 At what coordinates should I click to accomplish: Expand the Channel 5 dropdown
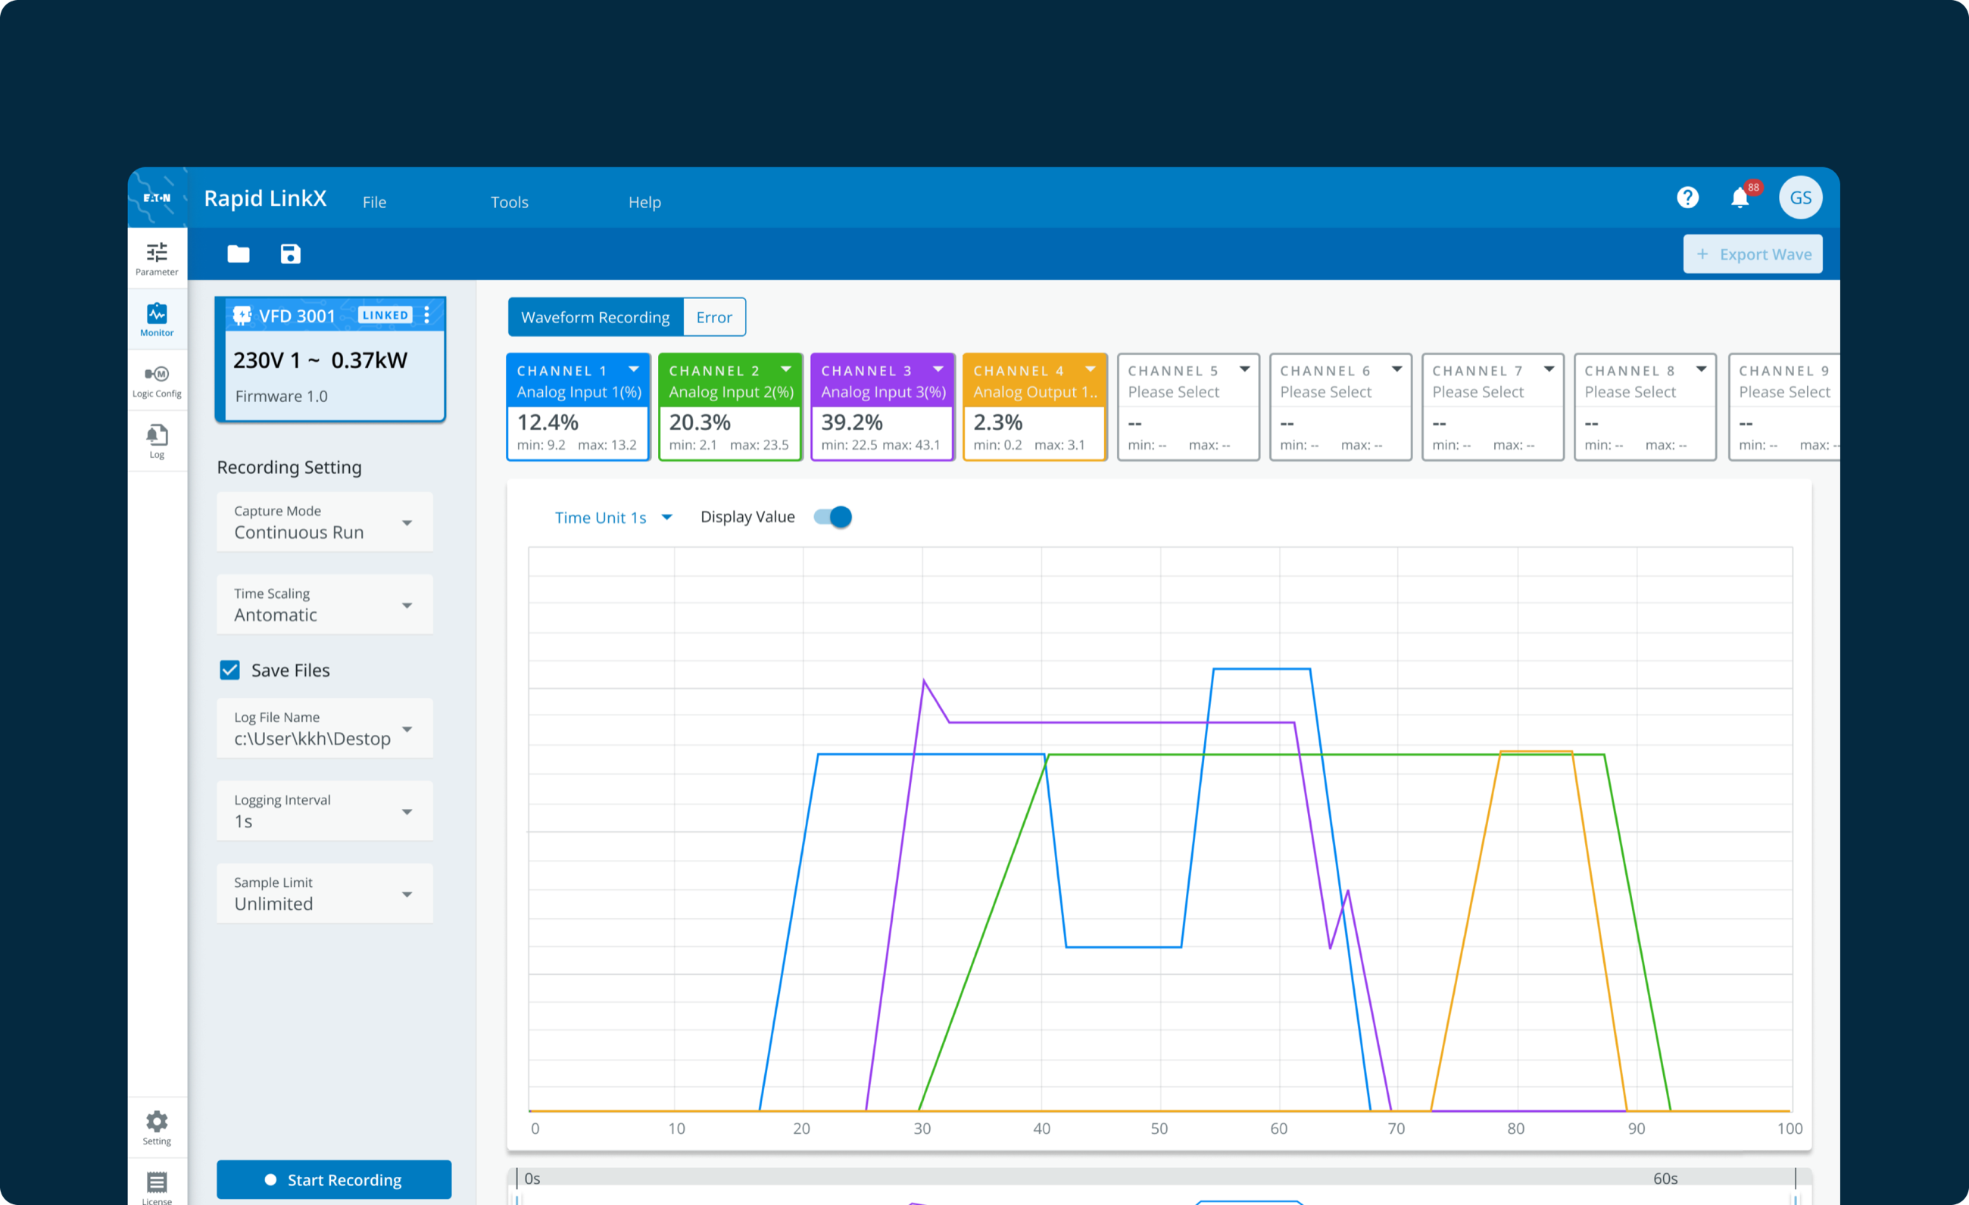pos(1244,369)
